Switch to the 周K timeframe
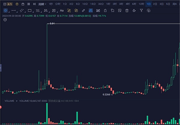The height and width of the screenshot is (125, 180). 175,4
